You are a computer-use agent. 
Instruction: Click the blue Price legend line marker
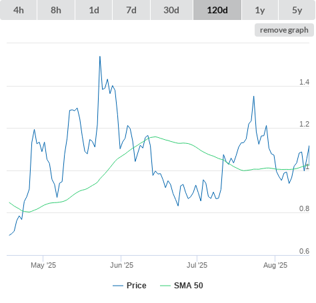[118, 286]
